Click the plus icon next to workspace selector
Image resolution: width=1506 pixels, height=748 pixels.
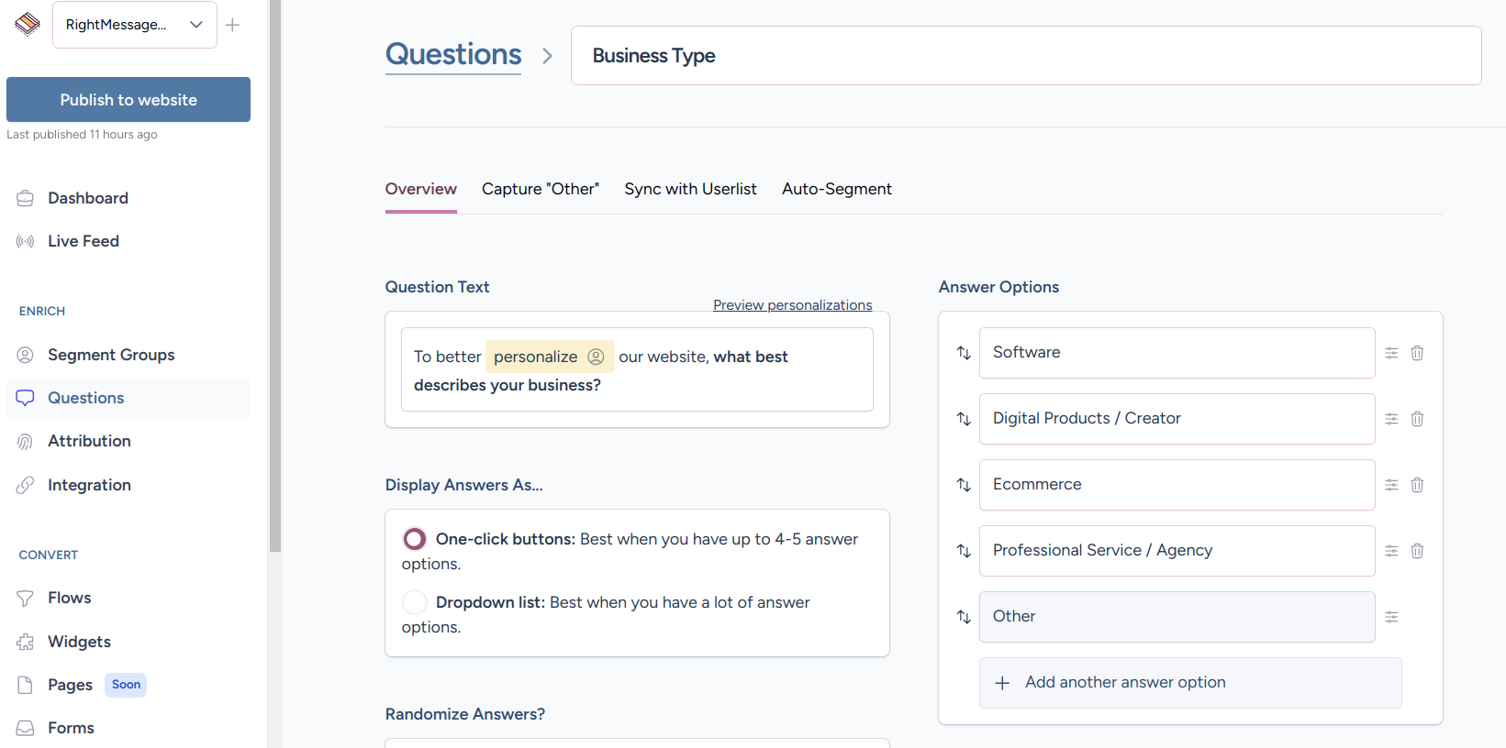(233, 25)
